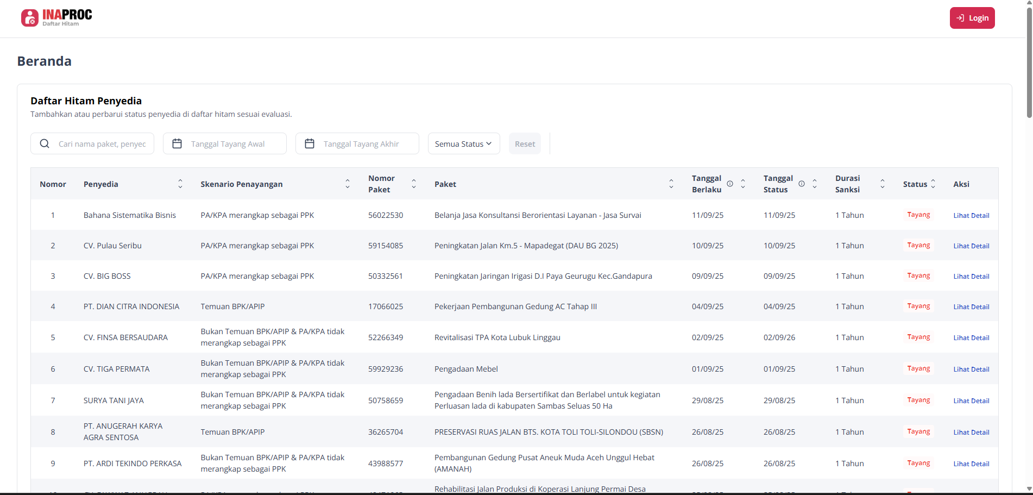
Task: Click info icon beside Tanggal Berlaku header
Action: [730, 184]
